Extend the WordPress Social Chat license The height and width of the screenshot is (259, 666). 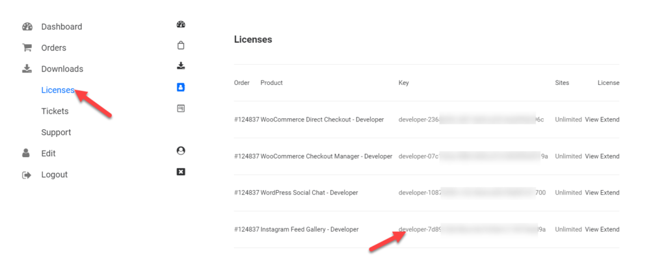[610, 192]
